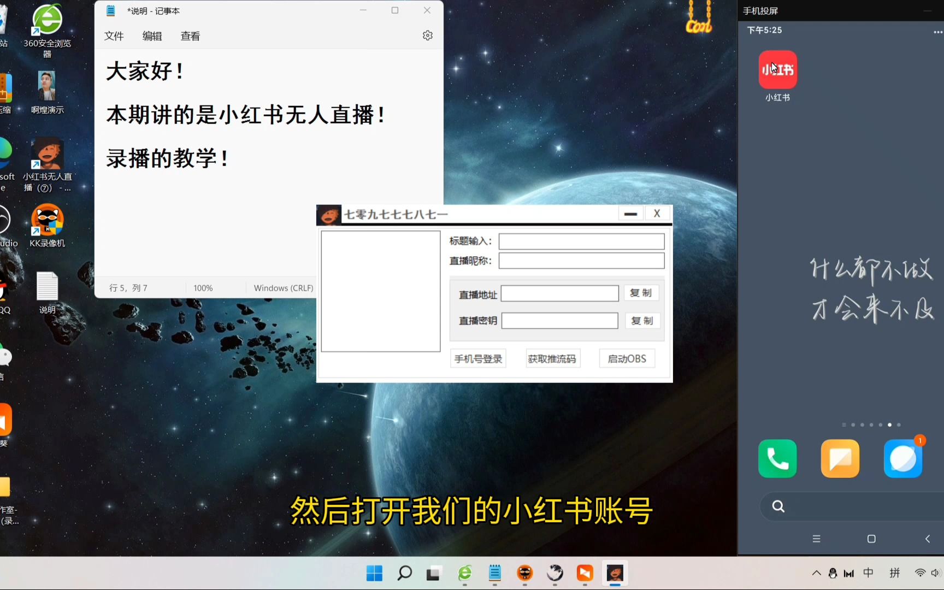
Task: Minimize the streaming tool window
Action: [x=630, y=214]
